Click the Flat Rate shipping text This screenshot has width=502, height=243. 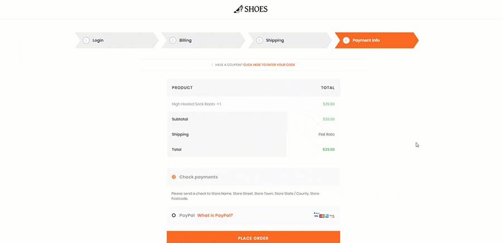(x=326, y=134)
